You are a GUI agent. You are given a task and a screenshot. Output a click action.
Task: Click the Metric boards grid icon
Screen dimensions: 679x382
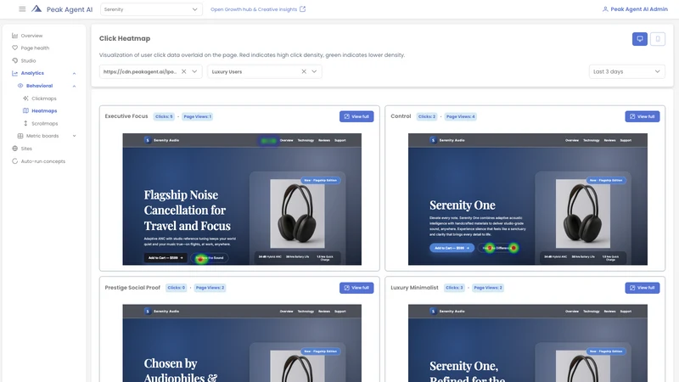[20, 136]
